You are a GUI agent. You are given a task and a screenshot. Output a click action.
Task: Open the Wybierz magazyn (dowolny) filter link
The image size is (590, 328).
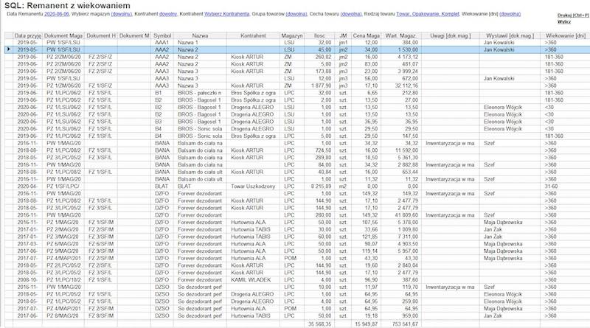pyautogui.click(x=122, y=14)
